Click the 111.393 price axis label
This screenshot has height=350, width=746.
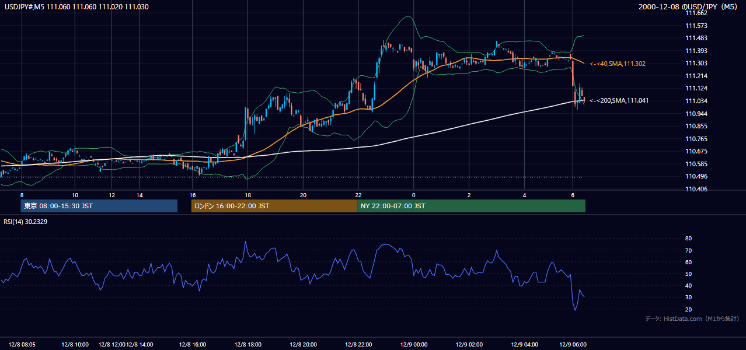(x=696, y=51)
